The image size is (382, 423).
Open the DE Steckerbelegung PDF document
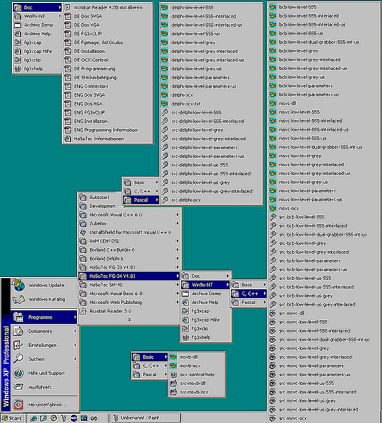(95, 77)
